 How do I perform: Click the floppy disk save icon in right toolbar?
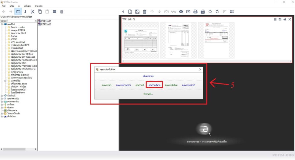tap(137, 12)
